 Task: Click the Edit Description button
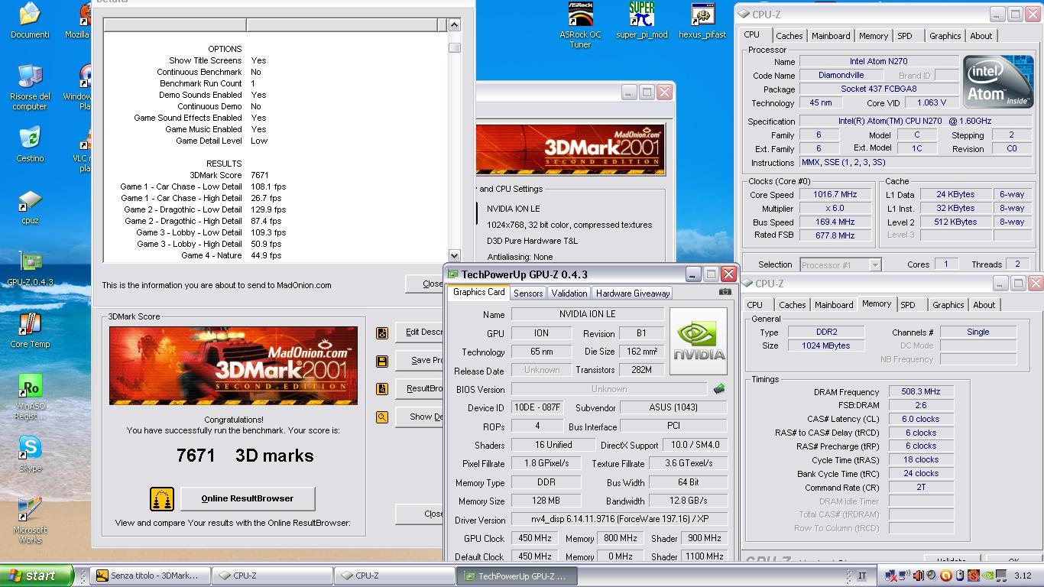[420, 332]
